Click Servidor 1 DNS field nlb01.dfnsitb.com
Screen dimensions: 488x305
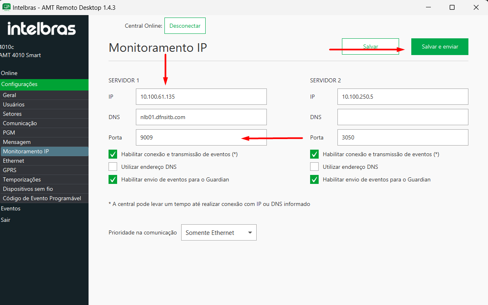(201, 117)
